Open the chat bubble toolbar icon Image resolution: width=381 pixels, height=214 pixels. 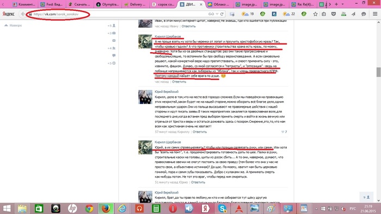pyautogui.click(x=364, y=14)
